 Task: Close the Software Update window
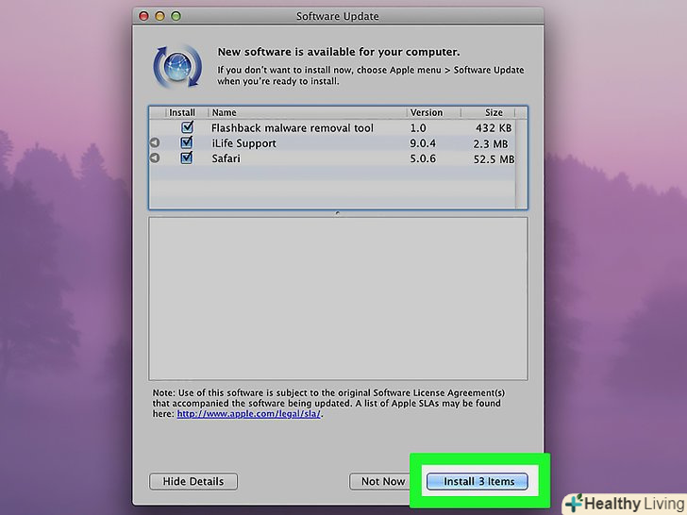click(x=143, y=16)
